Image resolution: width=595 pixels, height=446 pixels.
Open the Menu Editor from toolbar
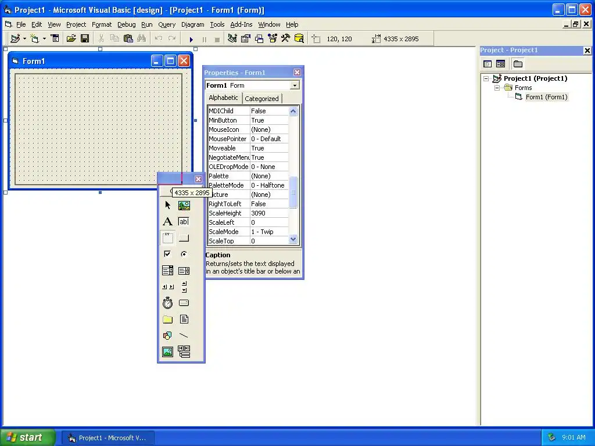coord(55,39)
